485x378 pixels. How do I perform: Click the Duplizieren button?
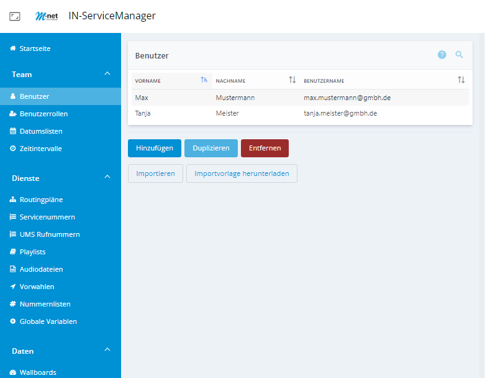click(211, 148)
